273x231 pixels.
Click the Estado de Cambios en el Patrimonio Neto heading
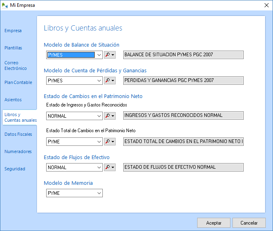[93, 96]
